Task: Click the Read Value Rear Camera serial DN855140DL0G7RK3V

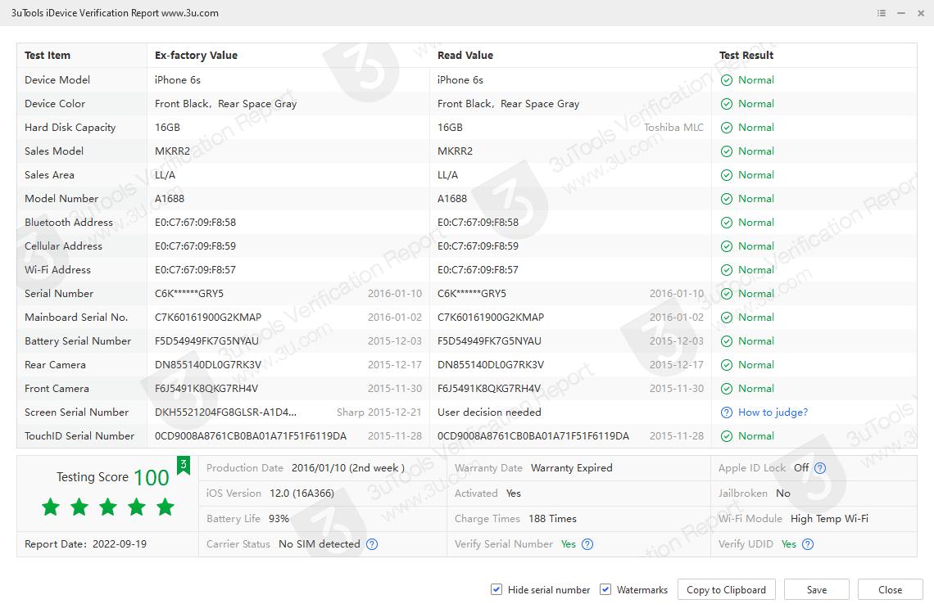Action: [x=490, y=365]
